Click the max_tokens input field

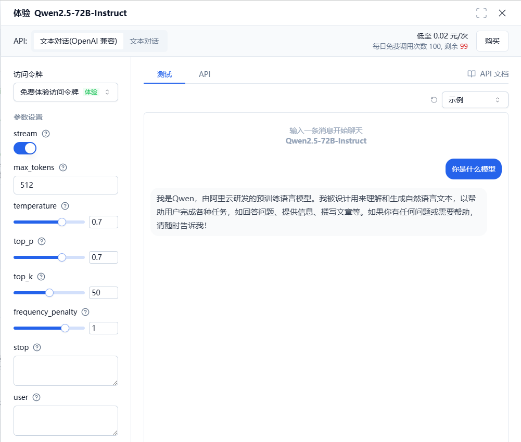(x=66, y=185)
